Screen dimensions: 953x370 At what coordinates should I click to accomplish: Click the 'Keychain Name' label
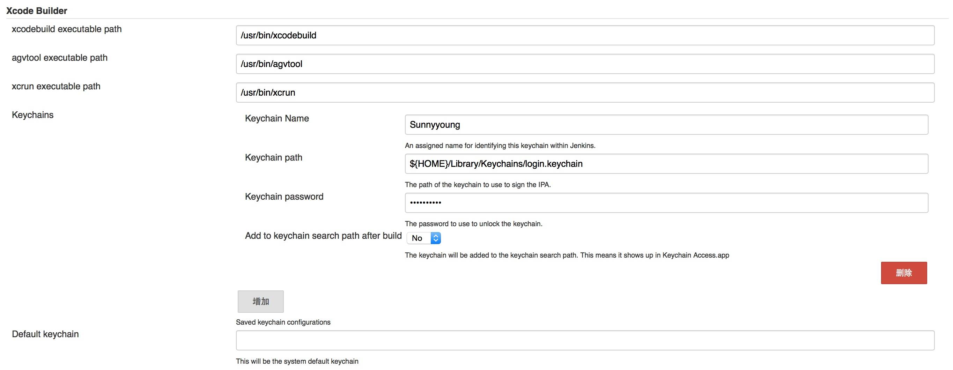tap(277, 118)
